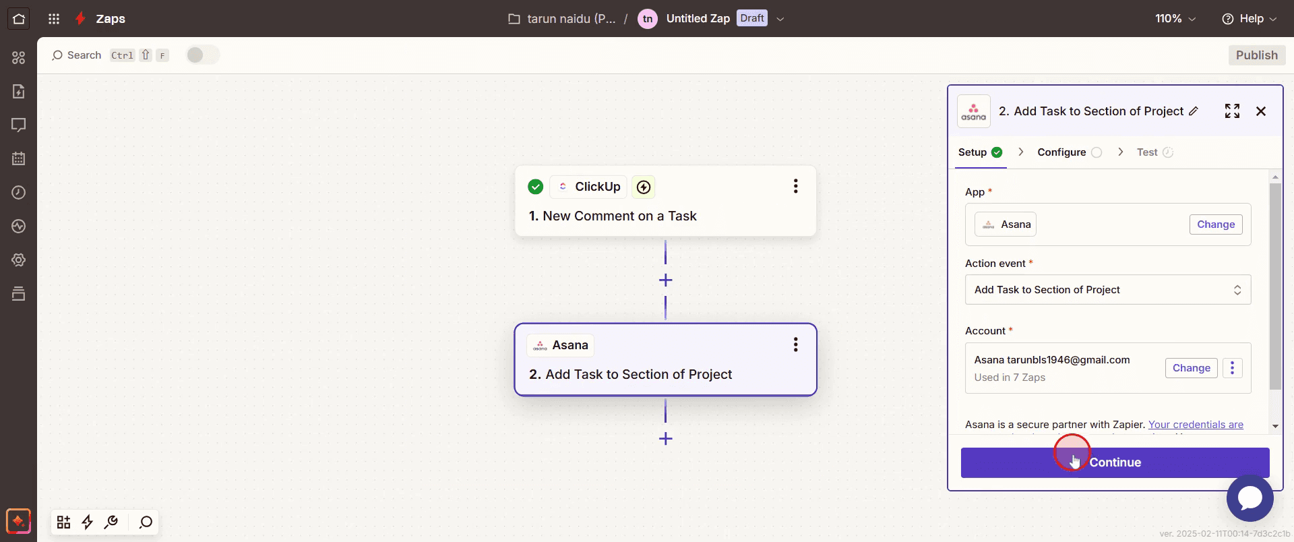Screen dimensions: 1294x542
Task: Expand the step panel to fullscreen
Action: pyautogui.click(x=1232, y=111)
